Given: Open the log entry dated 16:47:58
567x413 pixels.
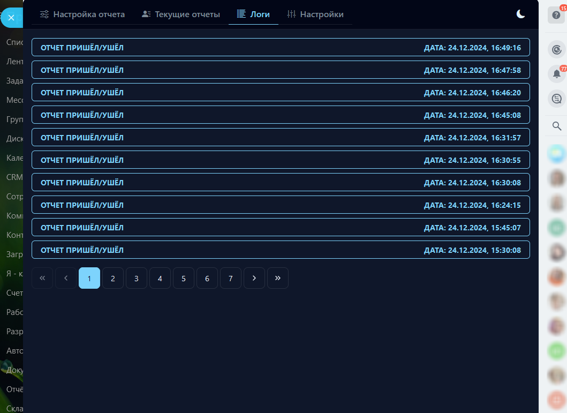Looking at the screenshot, I should [281, 70].
